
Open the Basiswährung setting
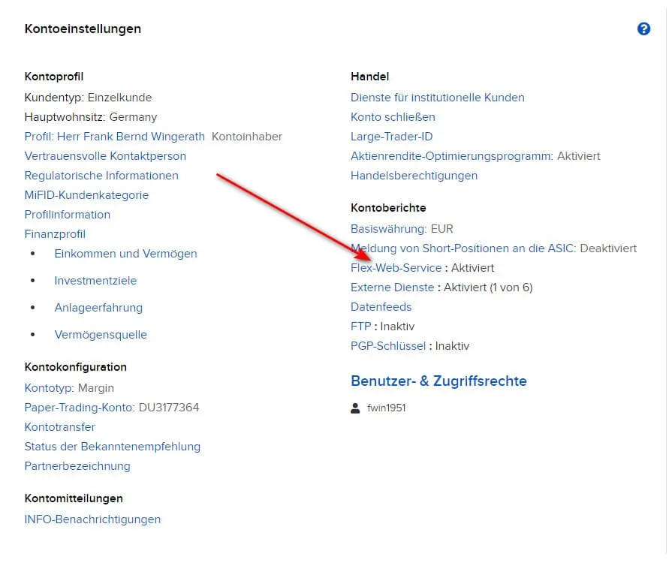pos(388,229)
